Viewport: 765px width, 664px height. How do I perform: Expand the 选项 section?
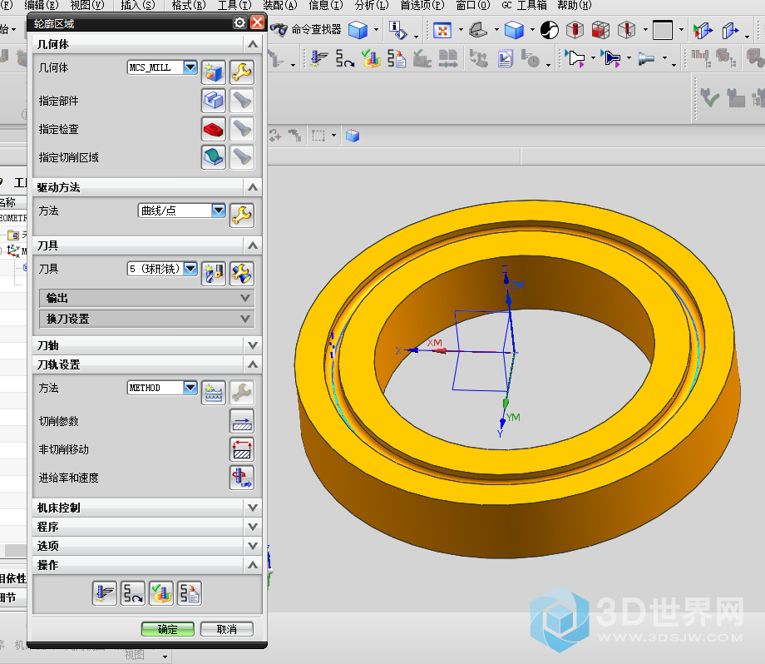[147, 546]
